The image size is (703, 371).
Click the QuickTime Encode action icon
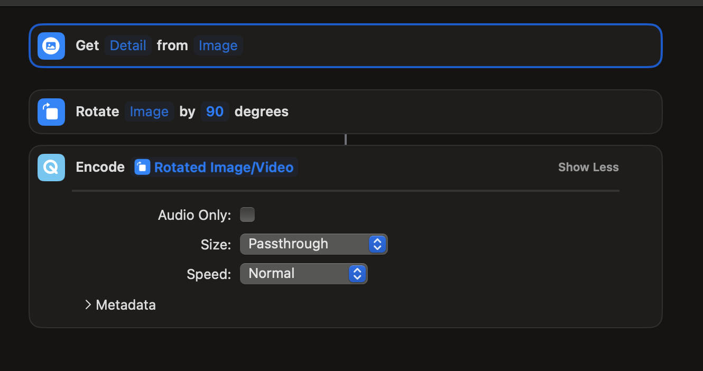coord(51,168)
